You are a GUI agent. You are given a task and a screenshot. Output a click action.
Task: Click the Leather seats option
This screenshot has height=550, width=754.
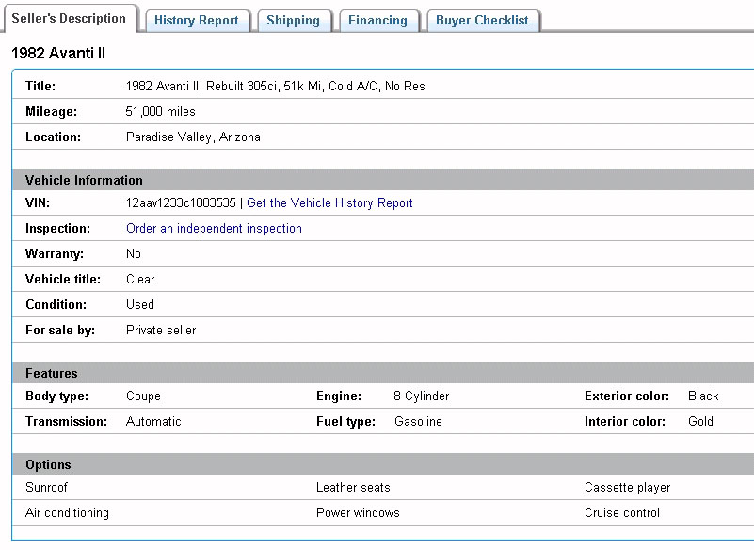(x=353, y=488)
